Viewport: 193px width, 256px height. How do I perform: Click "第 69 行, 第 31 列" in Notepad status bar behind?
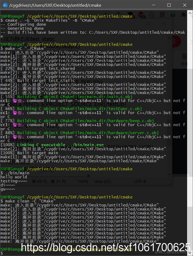pos(49,182)
